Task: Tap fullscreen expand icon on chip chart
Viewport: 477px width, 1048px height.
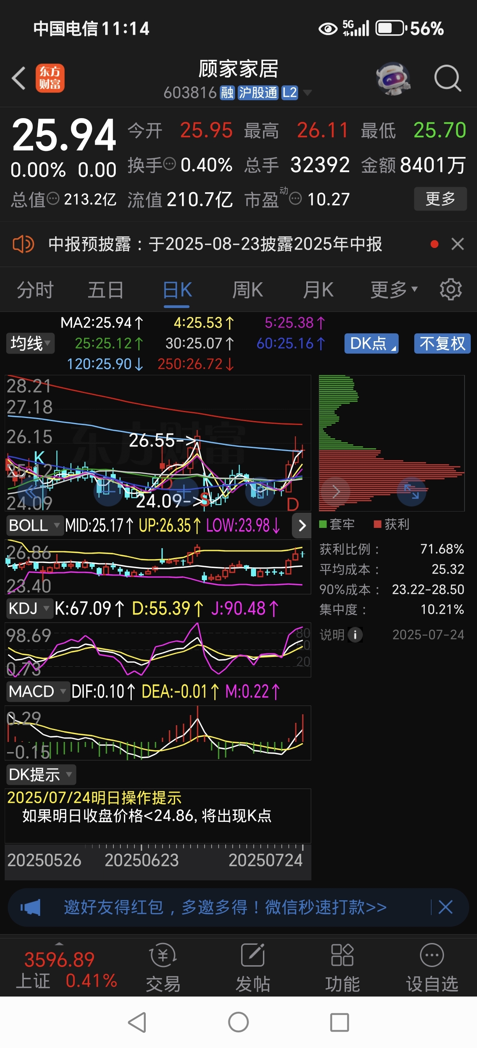Action: [x=411, y=492]
